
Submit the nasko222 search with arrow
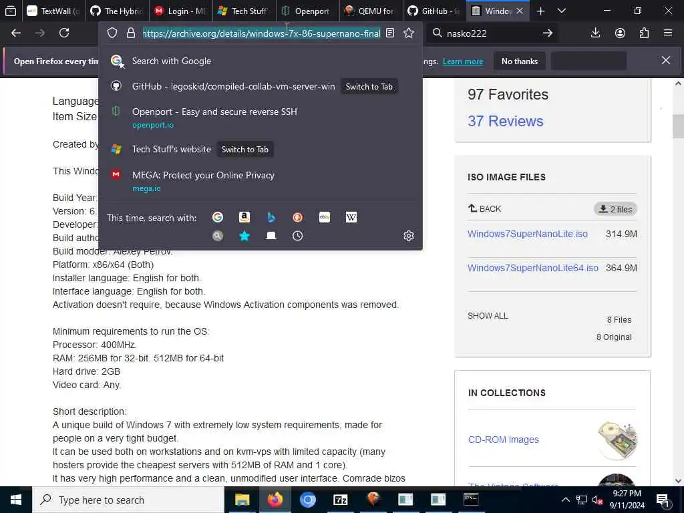point(548,33)
